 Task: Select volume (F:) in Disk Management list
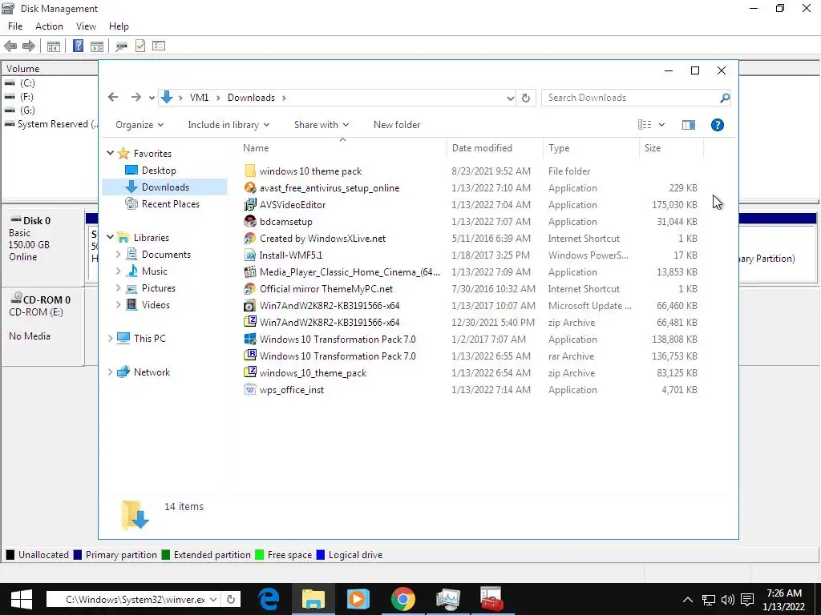[26, 97]
